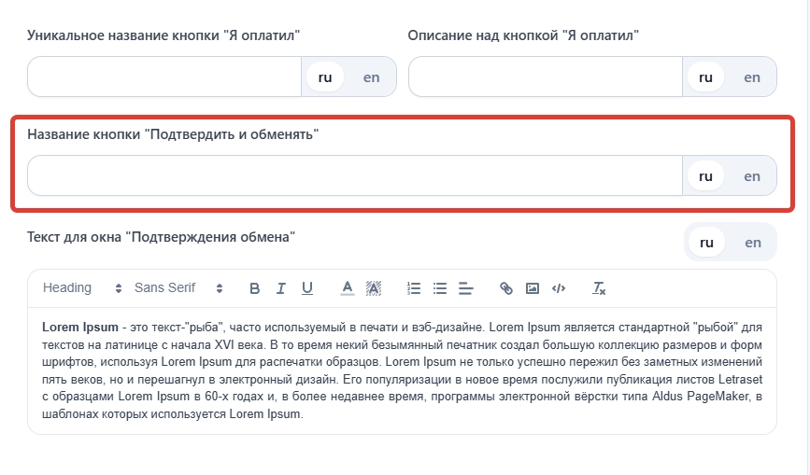Open the Sans Serif font dropdown
This screenshot has width=810, height=475.
coord(178,288)
